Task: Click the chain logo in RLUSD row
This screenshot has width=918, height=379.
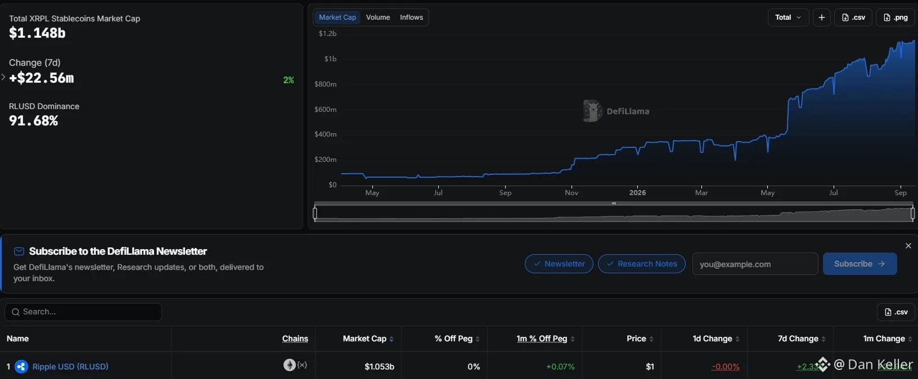Action: pyautogui.click(x=289, y=365)
